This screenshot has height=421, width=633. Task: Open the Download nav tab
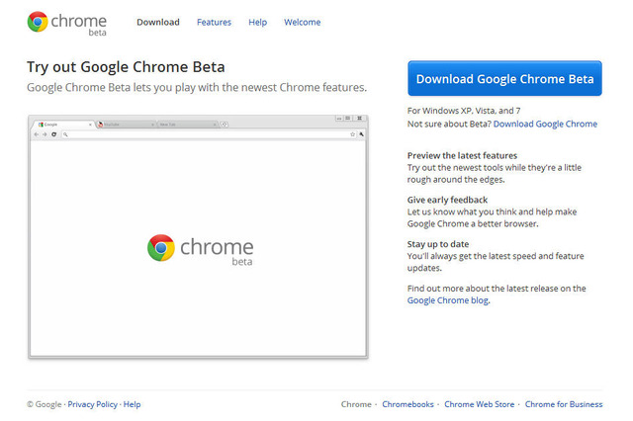[158, 22]
